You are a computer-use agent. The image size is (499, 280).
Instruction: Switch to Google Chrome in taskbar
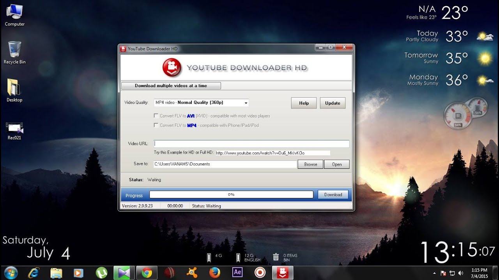[x=147, y=273]
